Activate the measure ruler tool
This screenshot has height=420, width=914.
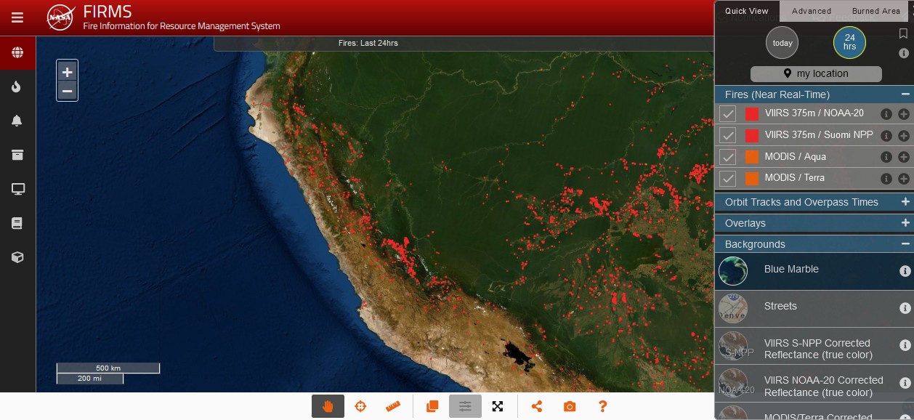[393, 406]
